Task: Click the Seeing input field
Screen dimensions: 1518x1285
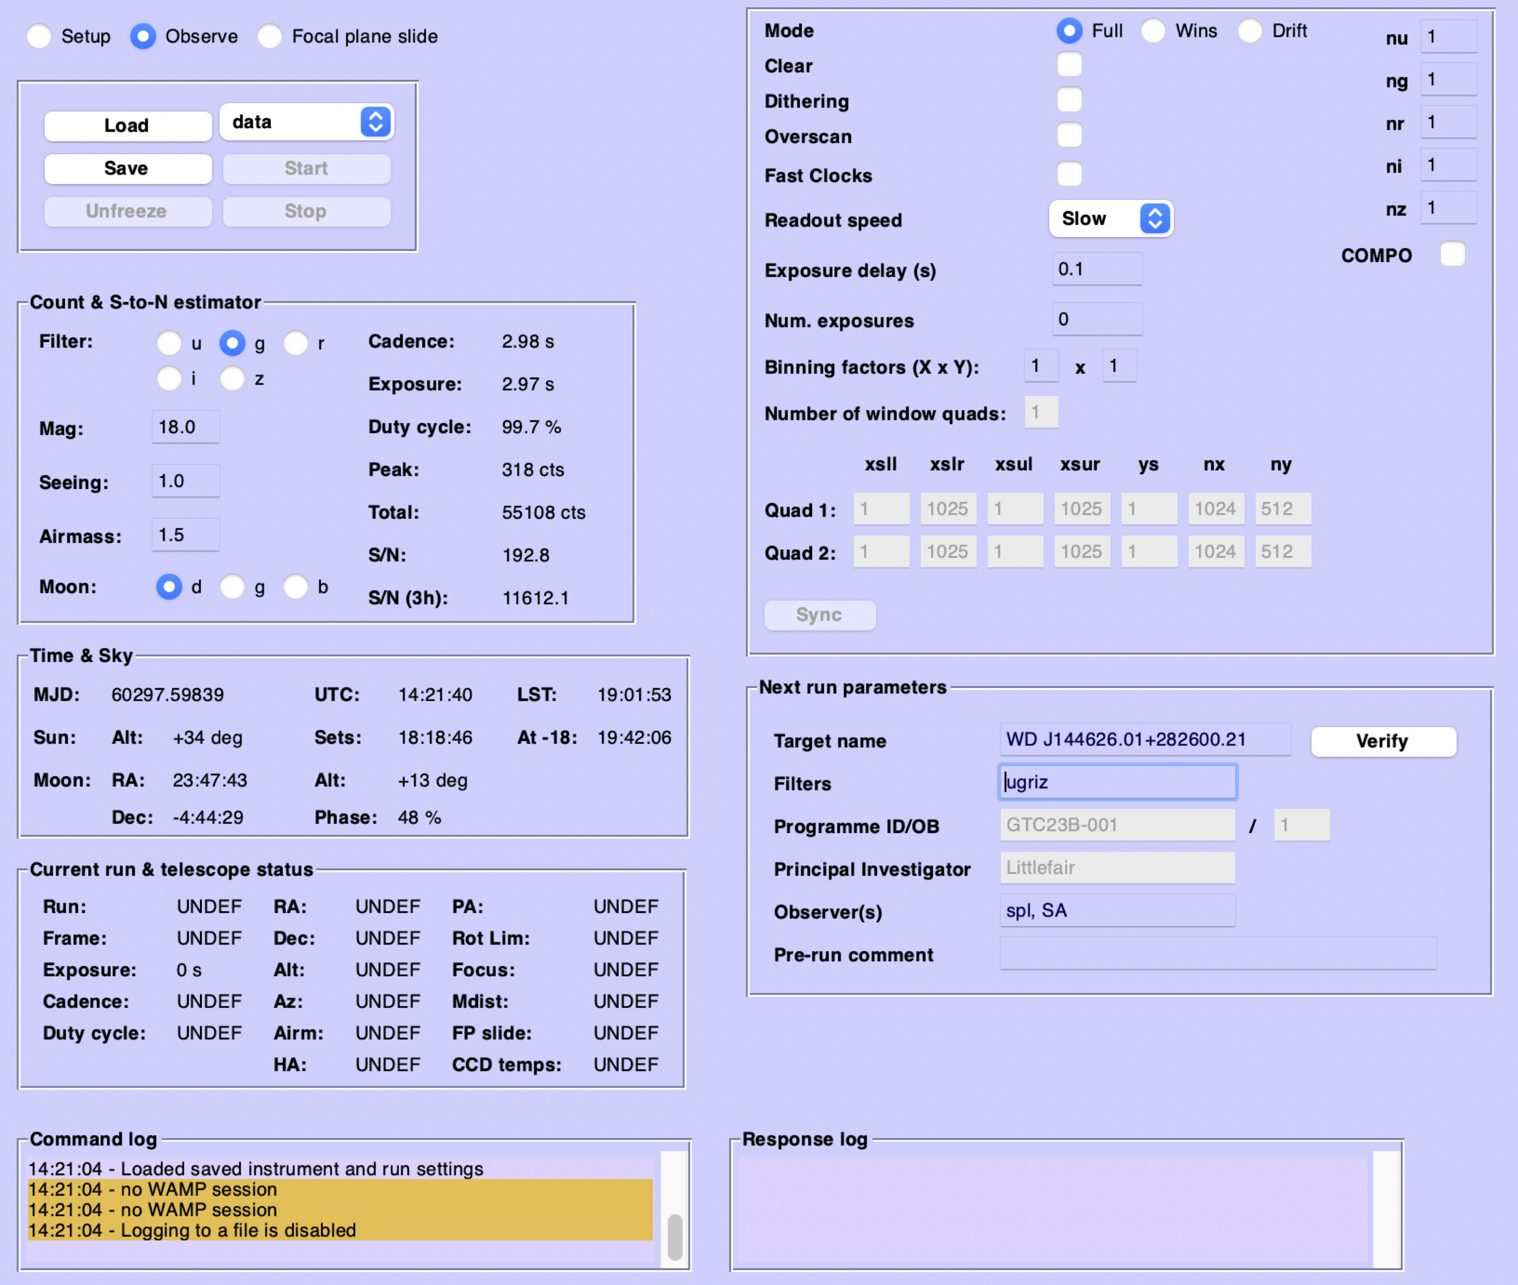Action: click(186, 481)
